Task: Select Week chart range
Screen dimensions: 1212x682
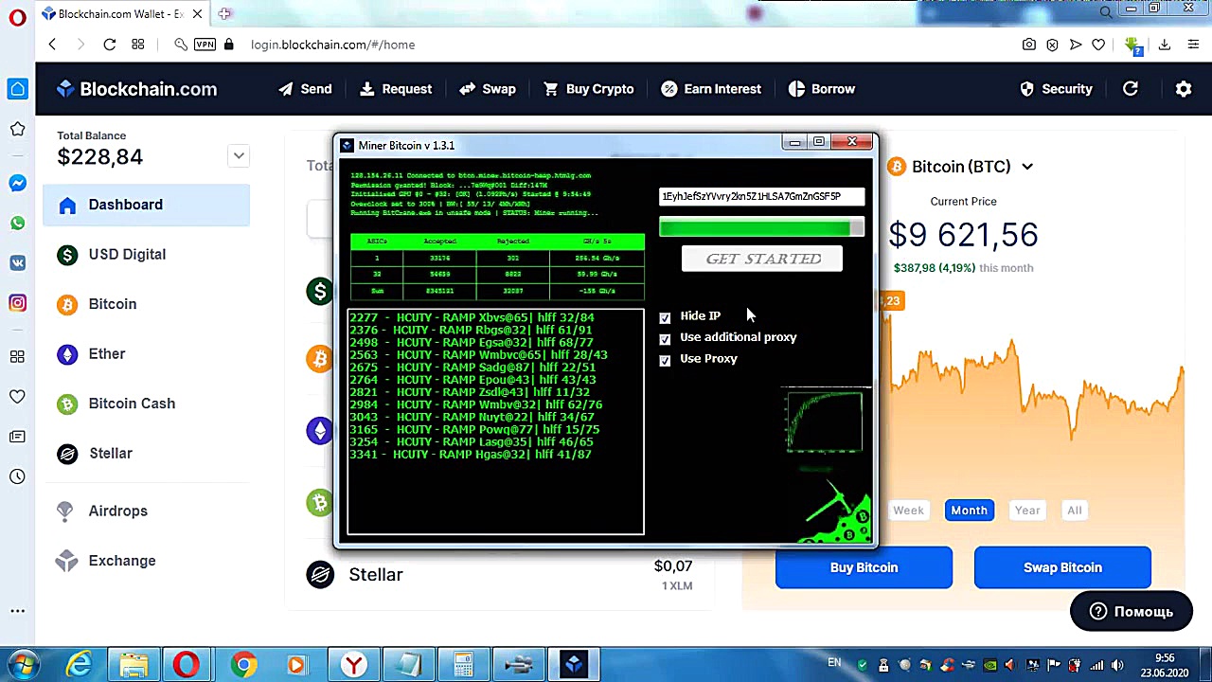Action: pyautogui.click(x=908, y=511)
